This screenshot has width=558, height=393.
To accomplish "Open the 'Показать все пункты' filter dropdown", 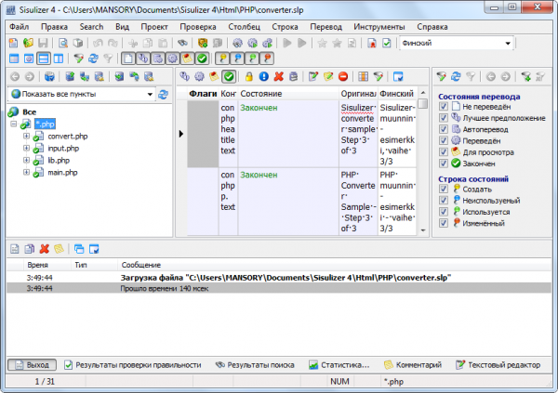I will [150, 94].
